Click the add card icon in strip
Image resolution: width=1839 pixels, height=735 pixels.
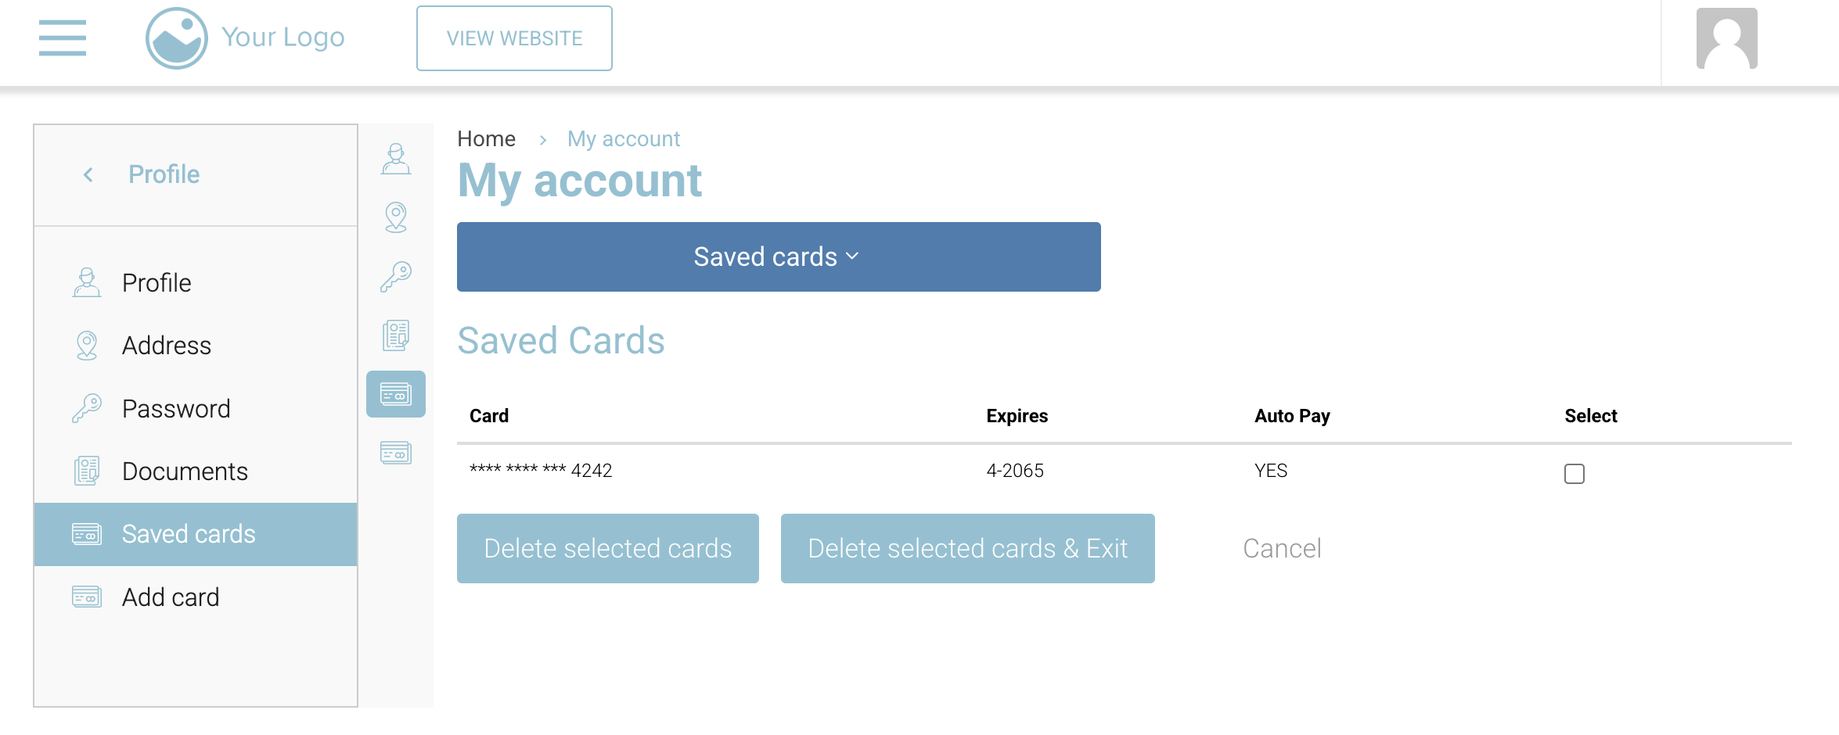tap(396, 453)
